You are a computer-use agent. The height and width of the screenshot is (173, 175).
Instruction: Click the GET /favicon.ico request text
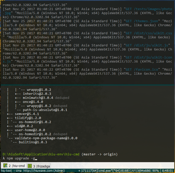coord(142,70)
